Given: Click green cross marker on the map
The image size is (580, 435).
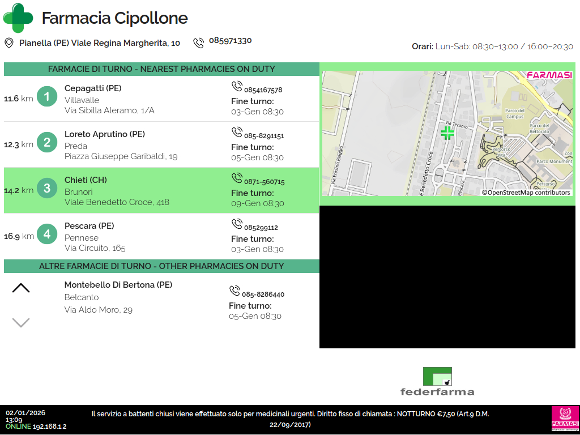Looking at the screenshot, I should 447,133.
